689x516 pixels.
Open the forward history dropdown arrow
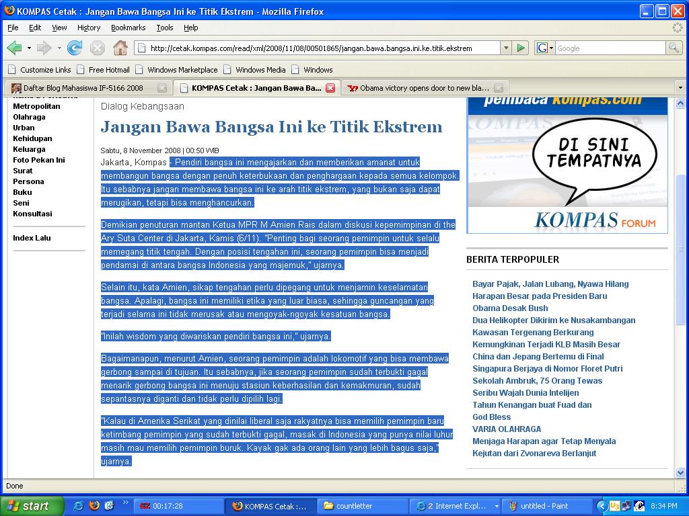tap(59, 48)
